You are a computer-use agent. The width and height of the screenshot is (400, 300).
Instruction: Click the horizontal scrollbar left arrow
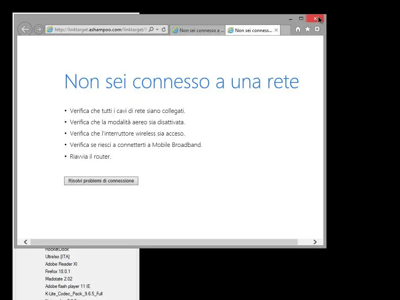(25, 242)
